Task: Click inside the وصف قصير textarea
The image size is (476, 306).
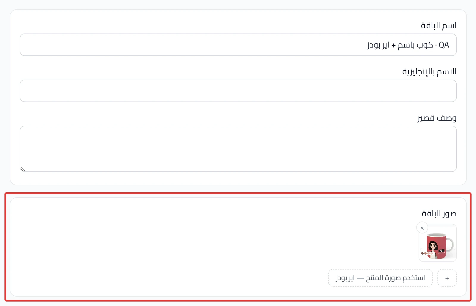Action: [238, 149]
